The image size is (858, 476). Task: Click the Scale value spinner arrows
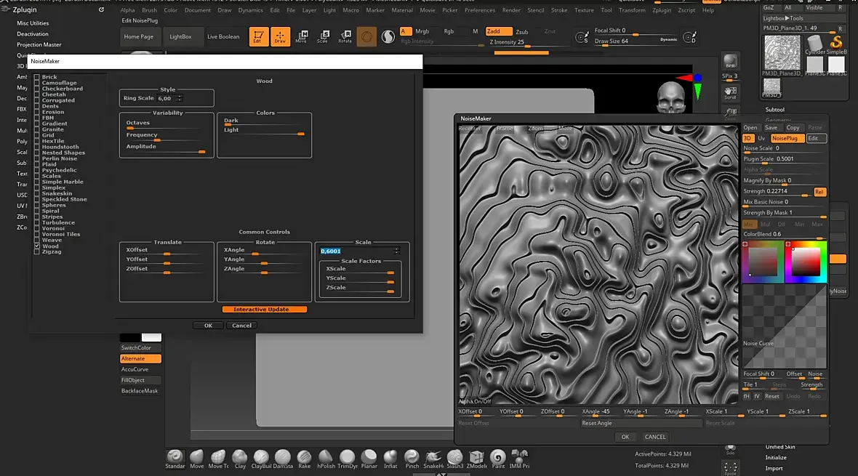[396, 251]
